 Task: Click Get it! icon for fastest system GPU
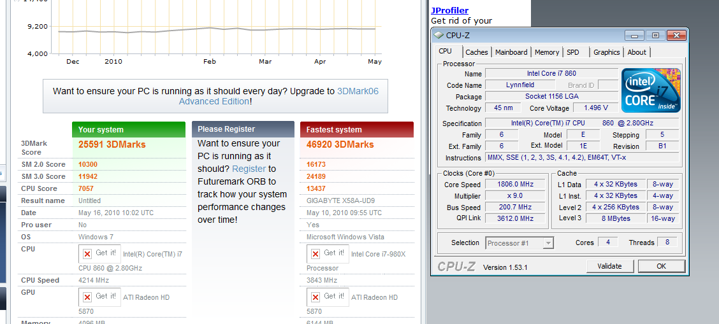(x=328, y=297)
